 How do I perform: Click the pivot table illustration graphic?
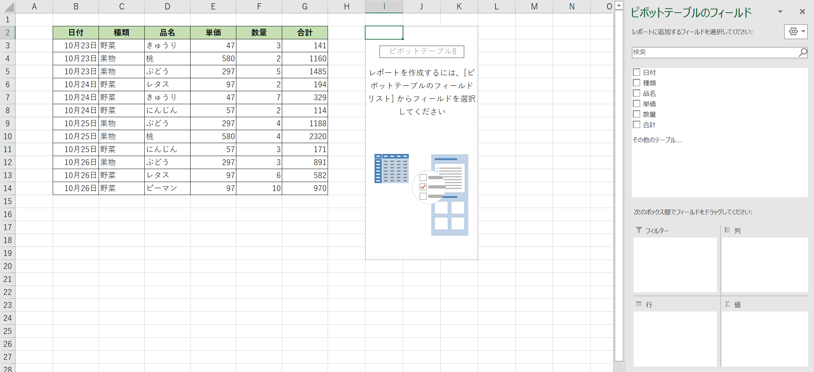pos(421,195)
